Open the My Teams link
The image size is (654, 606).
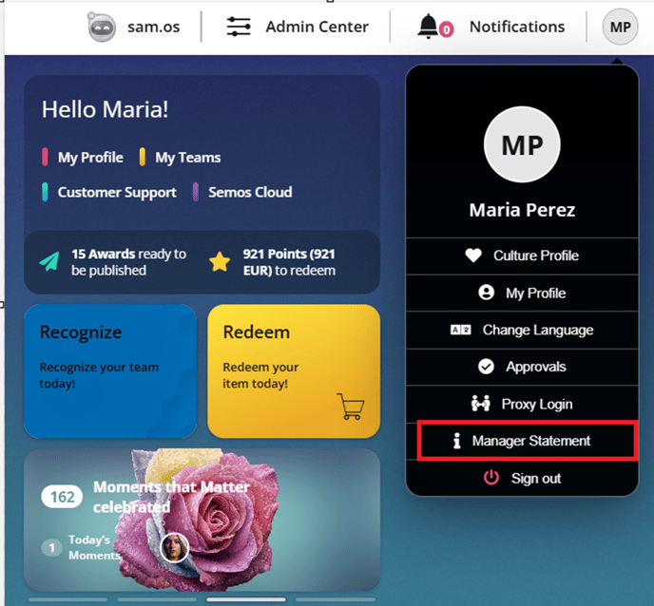[187, 158]
